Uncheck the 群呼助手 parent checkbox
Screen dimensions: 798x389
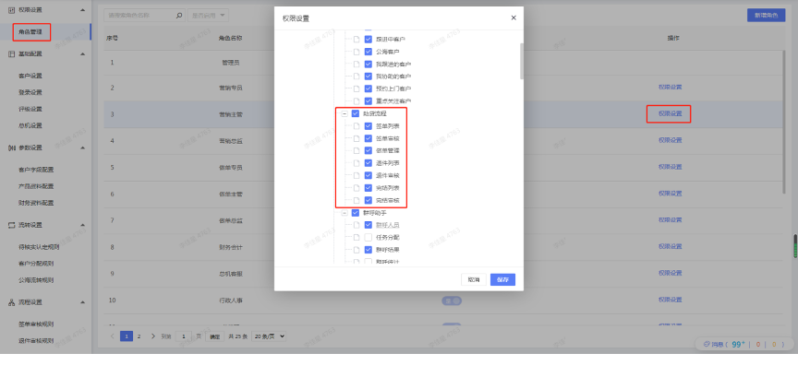pyautogui.click(x=356, y=213)
